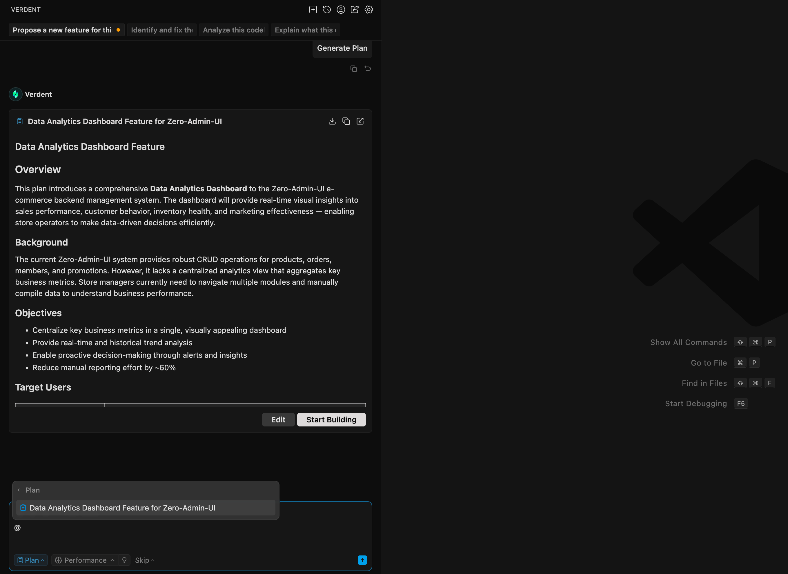The height and width of the screenshot is (574, 788).
Task: Expand the Skip permission dropdown
Action: pyautogui.click(x=144, y=560)
